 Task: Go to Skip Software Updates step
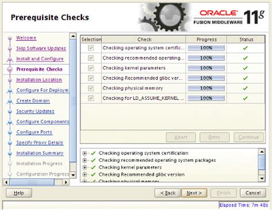click(41, 48)
